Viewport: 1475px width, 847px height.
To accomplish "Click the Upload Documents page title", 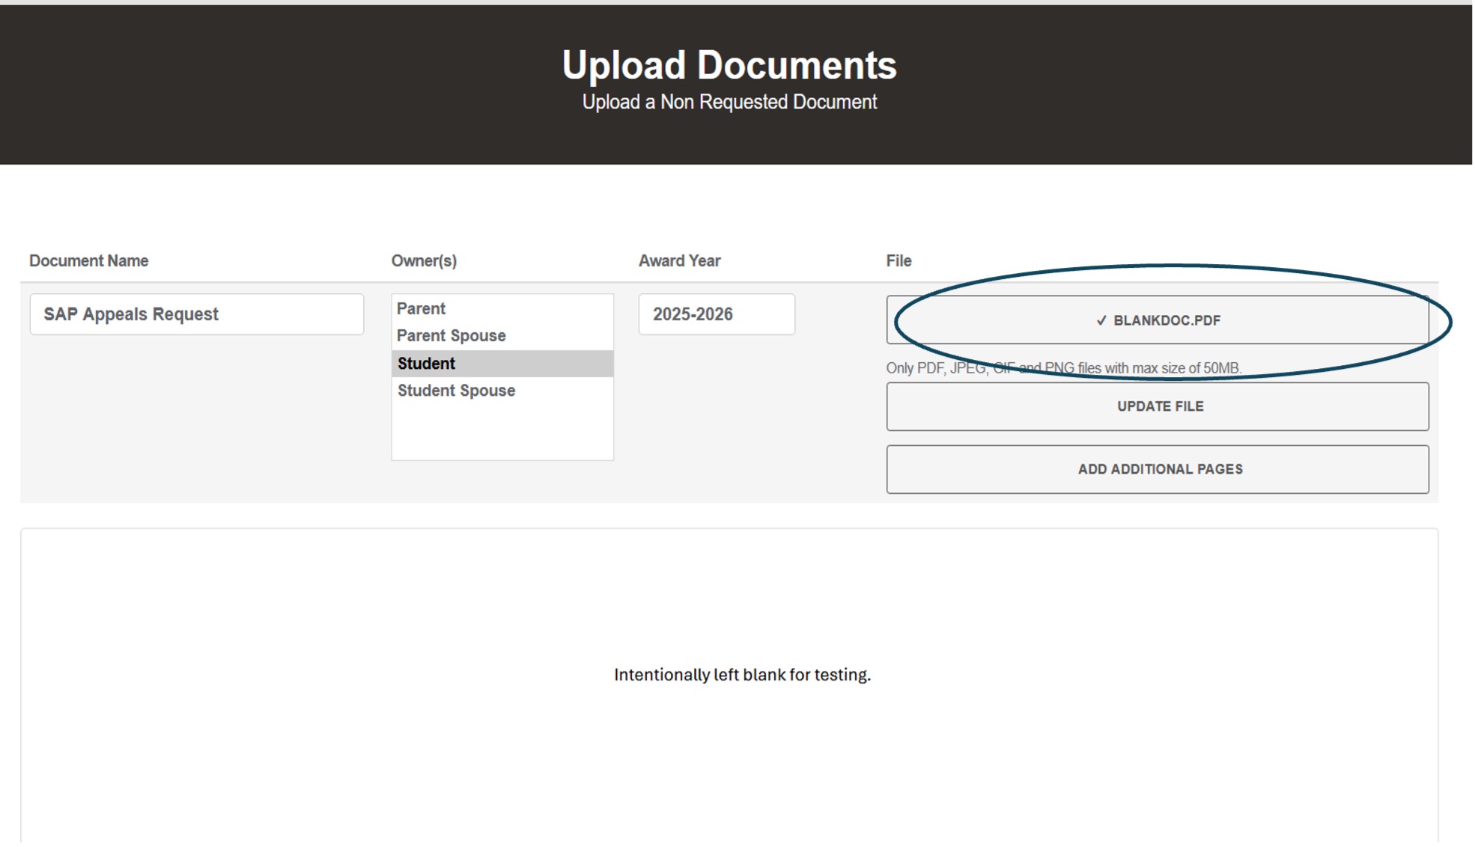I will [x=729, y=64].
